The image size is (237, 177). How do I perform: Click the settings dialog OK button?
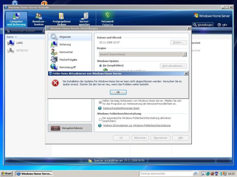121,138
